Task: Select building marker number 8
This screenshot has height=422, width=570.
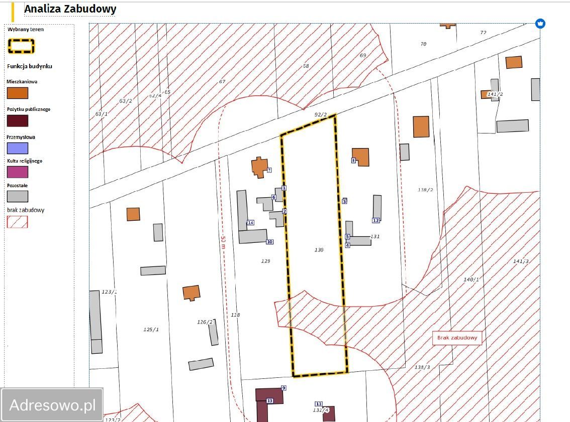Action: click(353, 161)
